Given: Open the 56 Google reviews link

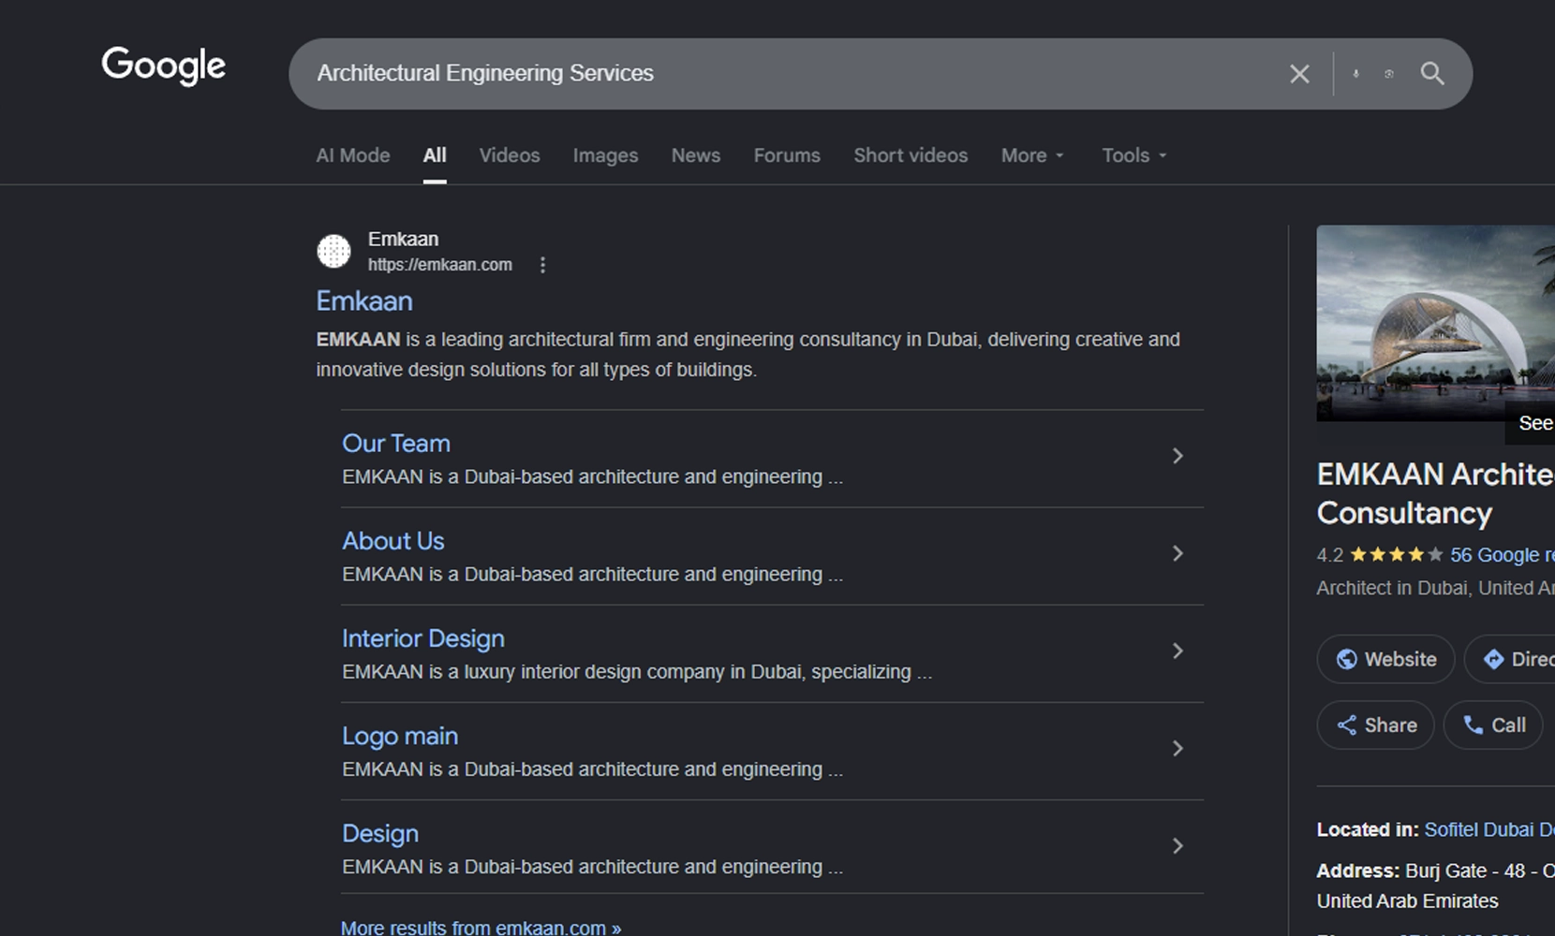Looking at the screenshot, I should (1503, 555).
